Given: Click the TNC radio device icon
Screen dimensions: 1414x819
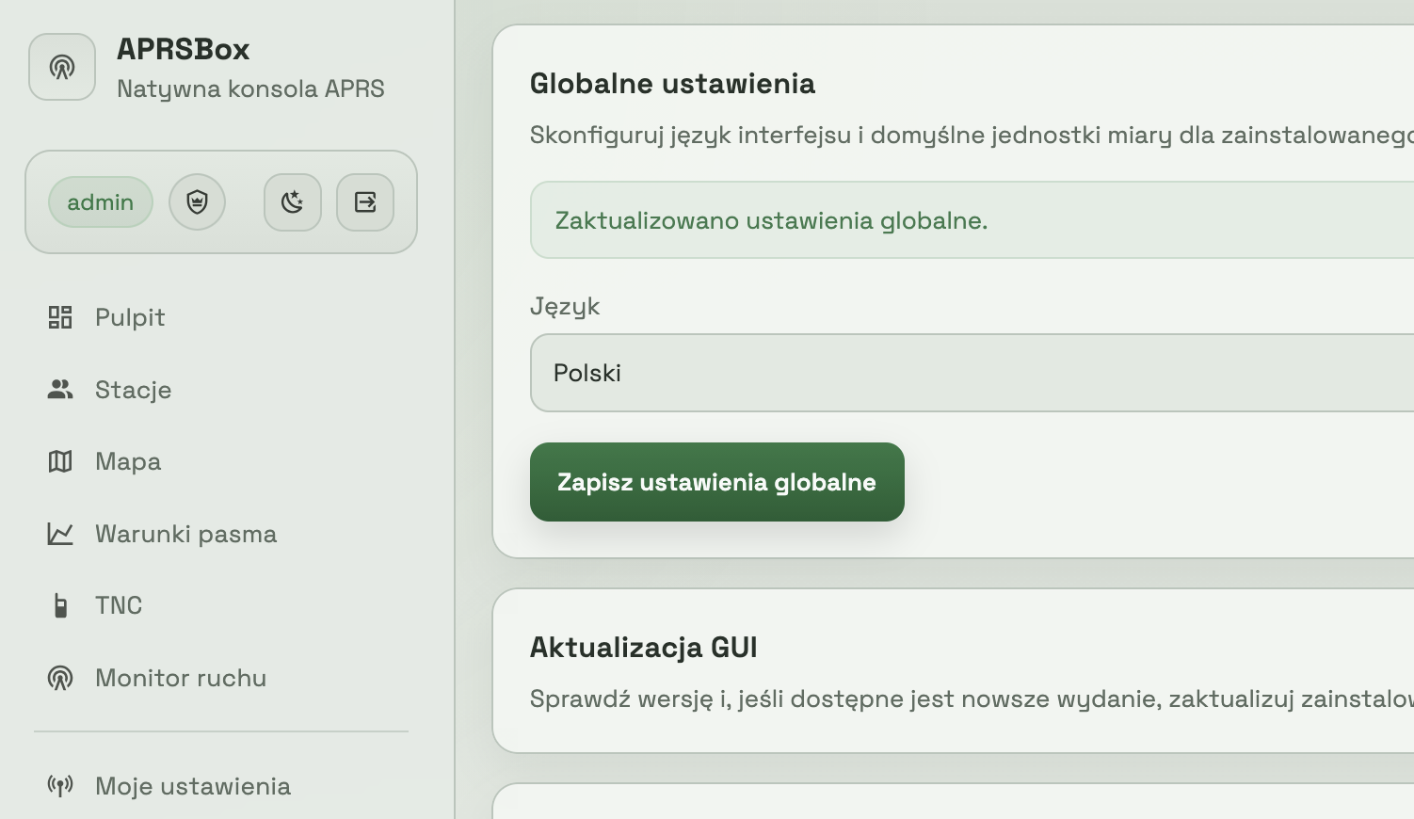Looking at the screenshot, I should [60, 605].
